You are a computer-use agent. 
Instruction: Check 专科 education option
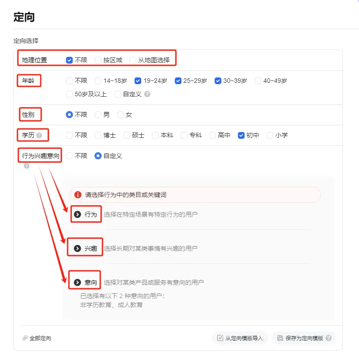tap(184, 135)
